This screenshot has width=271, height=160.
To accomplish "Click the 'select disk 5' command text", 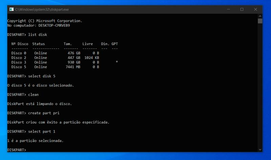I will (42, 76).
